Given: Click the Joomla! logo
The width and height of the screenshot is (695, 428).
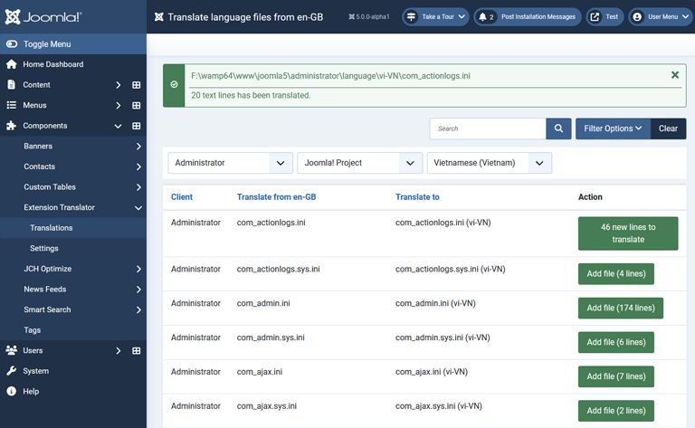Looking at the screenshot, I should pos(43,17).
